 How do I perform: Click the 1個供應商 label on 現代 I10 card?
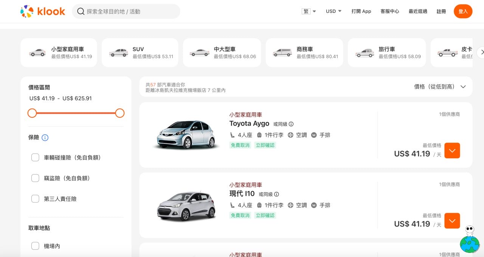(450, 184)
